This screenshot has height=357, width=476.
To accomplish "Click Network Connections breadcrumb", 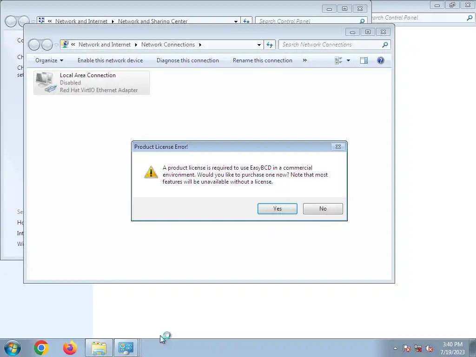I will (168, 45).
